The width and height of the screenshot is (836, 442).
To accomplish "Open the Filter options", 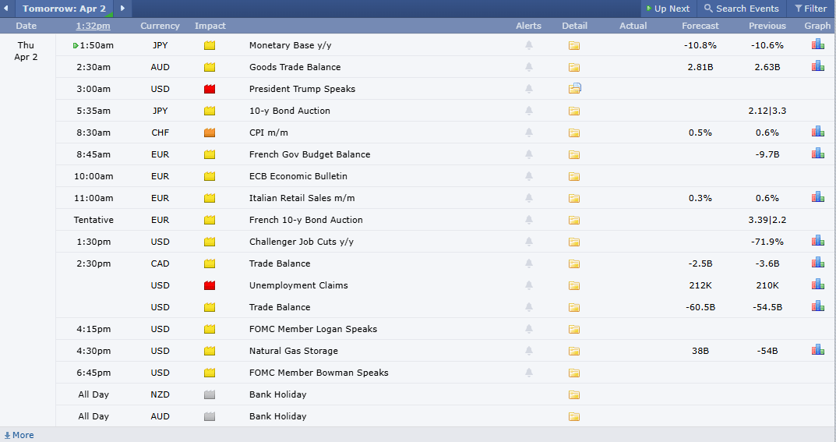I will coord(811,9).
